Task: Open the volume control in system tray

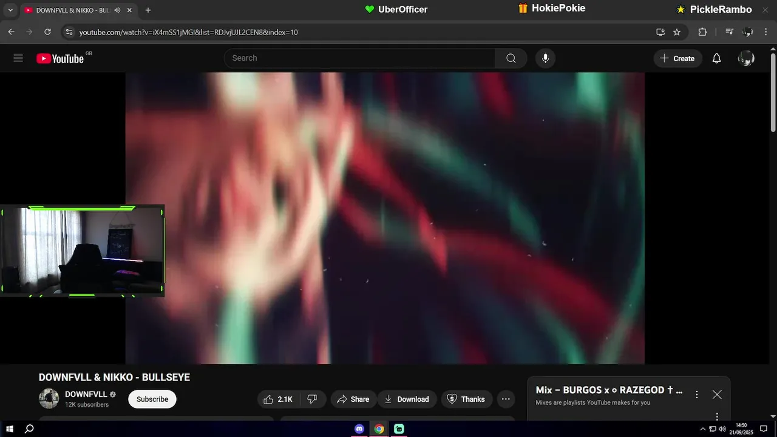Action: coord(722,429)
